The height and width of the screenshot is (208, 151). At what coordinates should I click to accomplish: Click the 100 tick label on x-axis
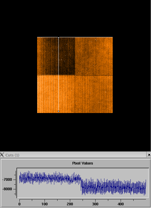(45, 204)
